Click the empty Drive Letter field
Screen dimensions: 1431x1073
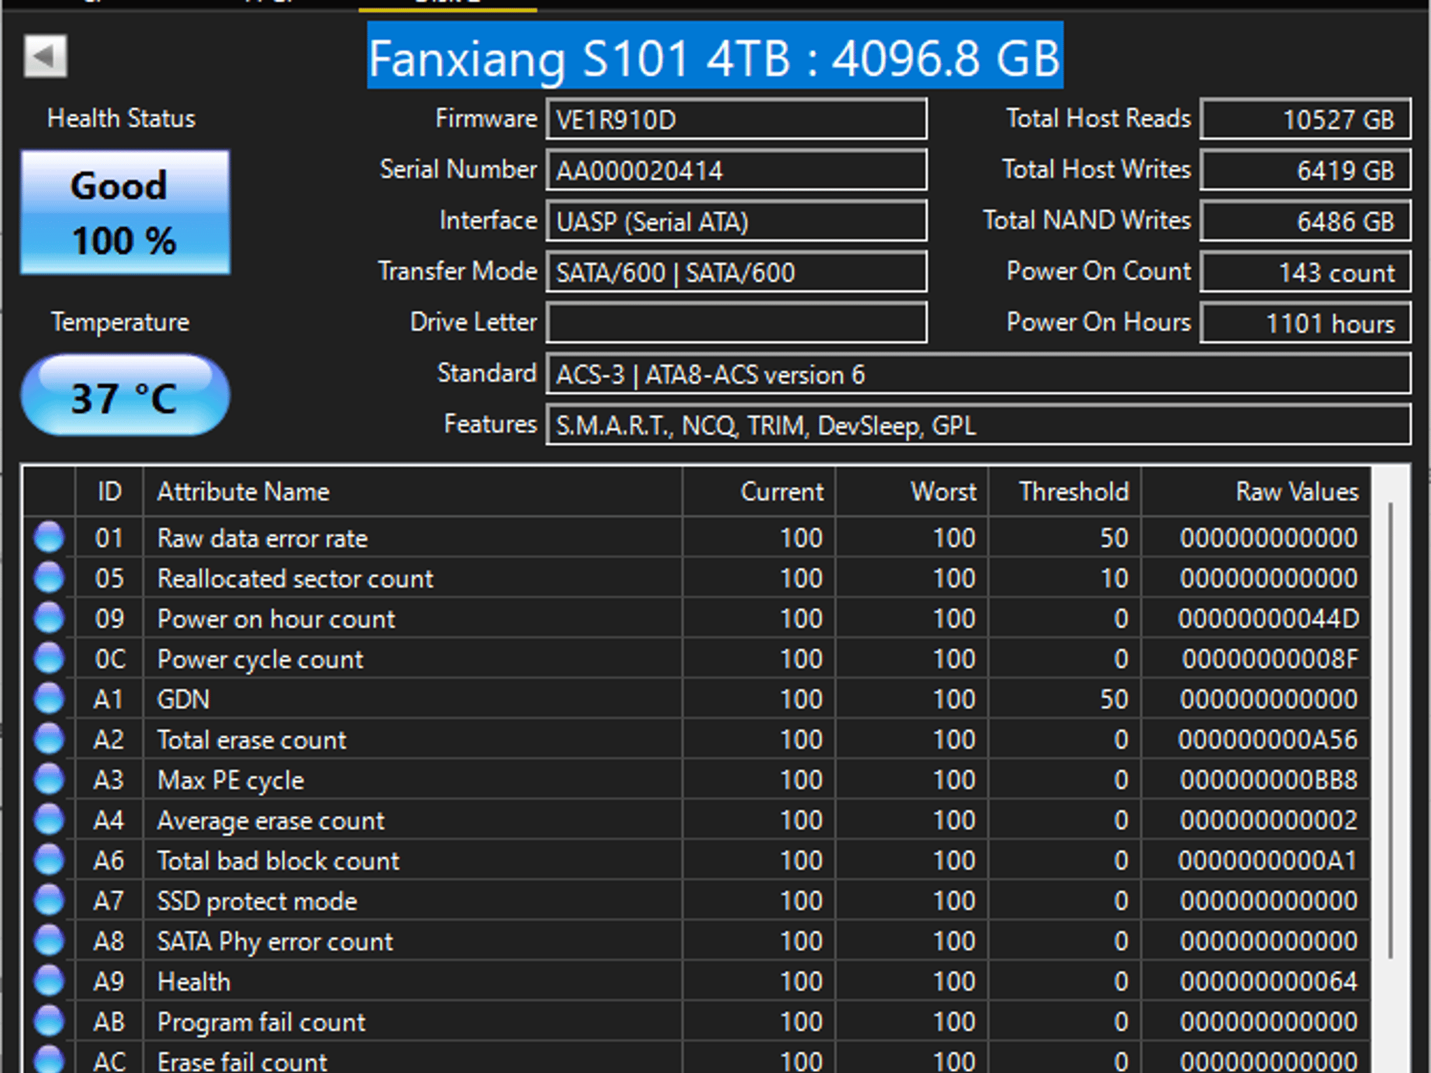point(736,323)
